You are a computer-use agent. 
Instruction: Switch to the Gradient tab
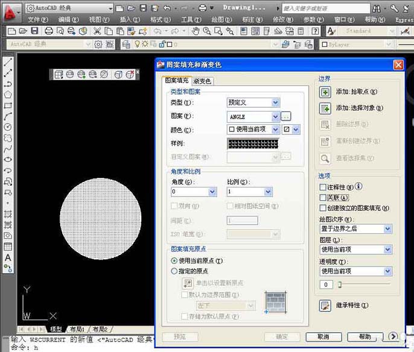202,81
